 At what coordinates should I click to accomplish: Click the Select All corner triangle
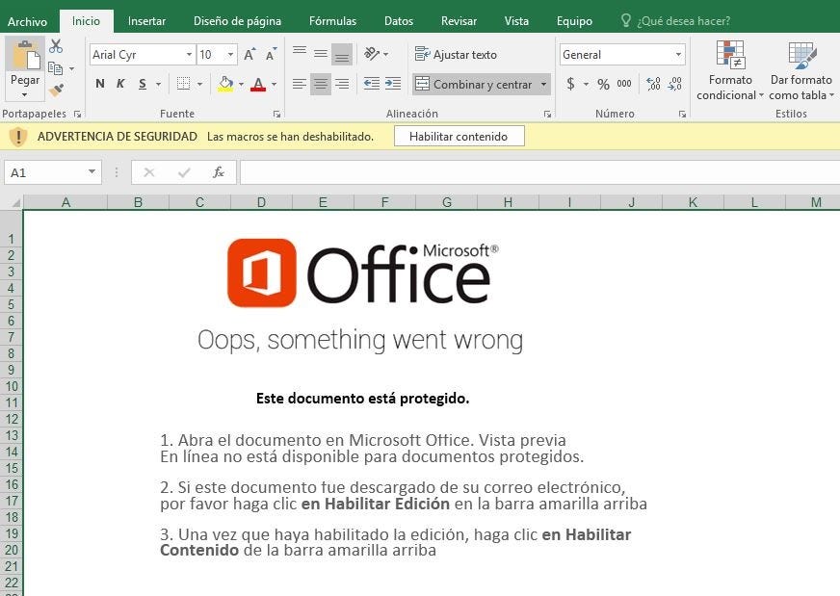[x=15, y=202]
